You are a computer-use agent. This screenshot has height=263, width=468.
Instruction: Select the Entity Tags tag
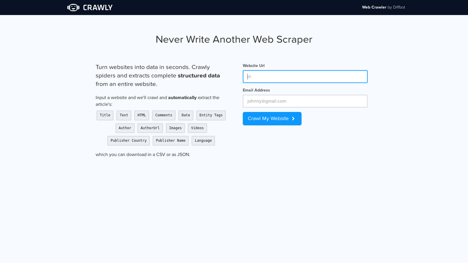(x=211, y=115)
